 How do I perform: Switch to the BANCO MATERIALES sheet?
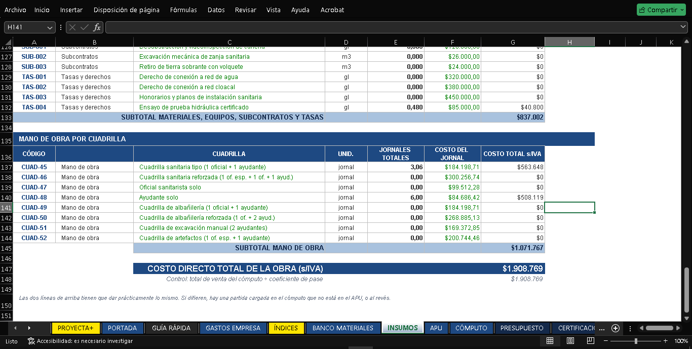pyautogui.click(x=343, y=328)
